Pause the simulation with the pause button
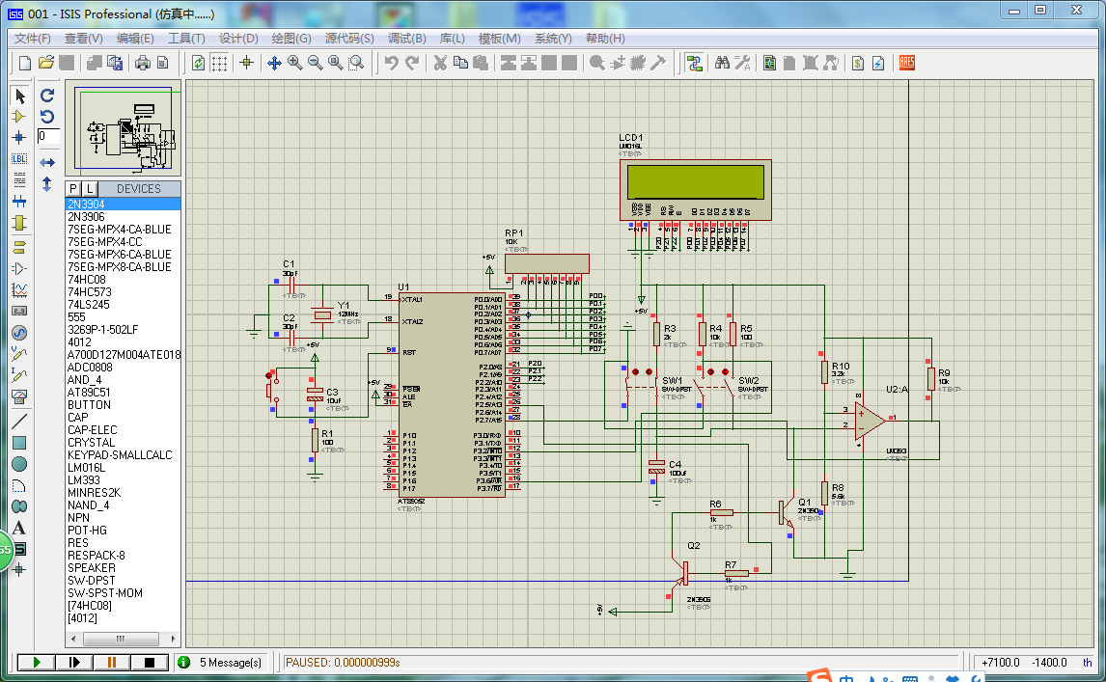 point(112,663)
